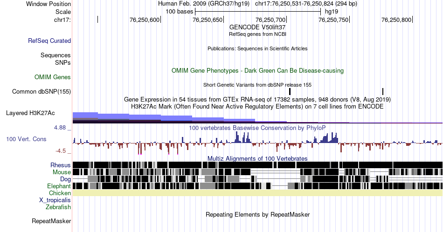Viewport: 443px width, 232px height.
Task: Click the 100 vertebrates PhyloP conservation title
Action: click(257, 128)
